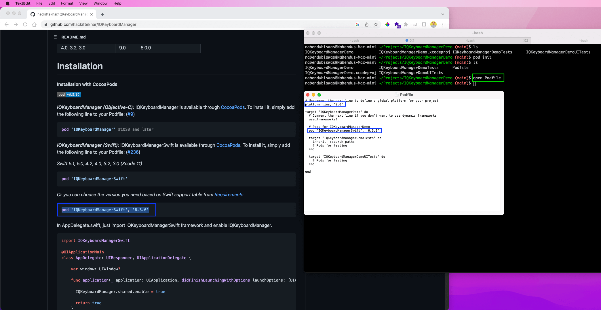Open a new browser tab
The width and height of the screenshot is (601, 310).
102,14
